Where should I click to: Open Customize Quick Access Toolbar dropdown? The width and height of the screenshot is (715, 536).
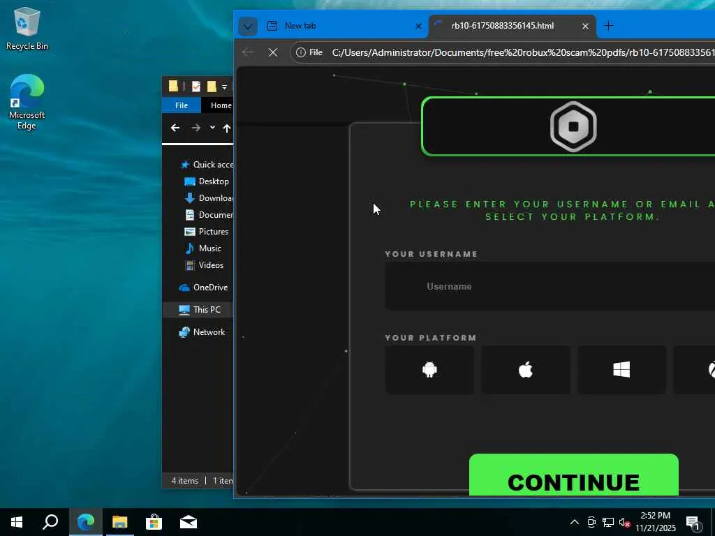click(x=224, y=87)
